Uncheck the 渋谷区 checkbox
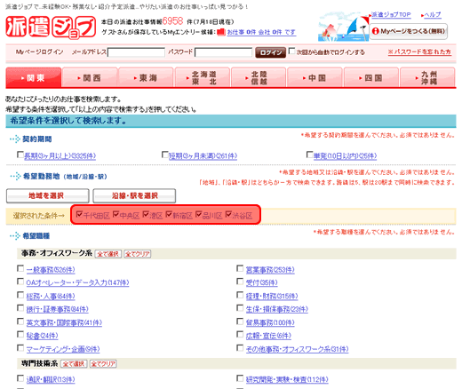 [x=228, y=214]
